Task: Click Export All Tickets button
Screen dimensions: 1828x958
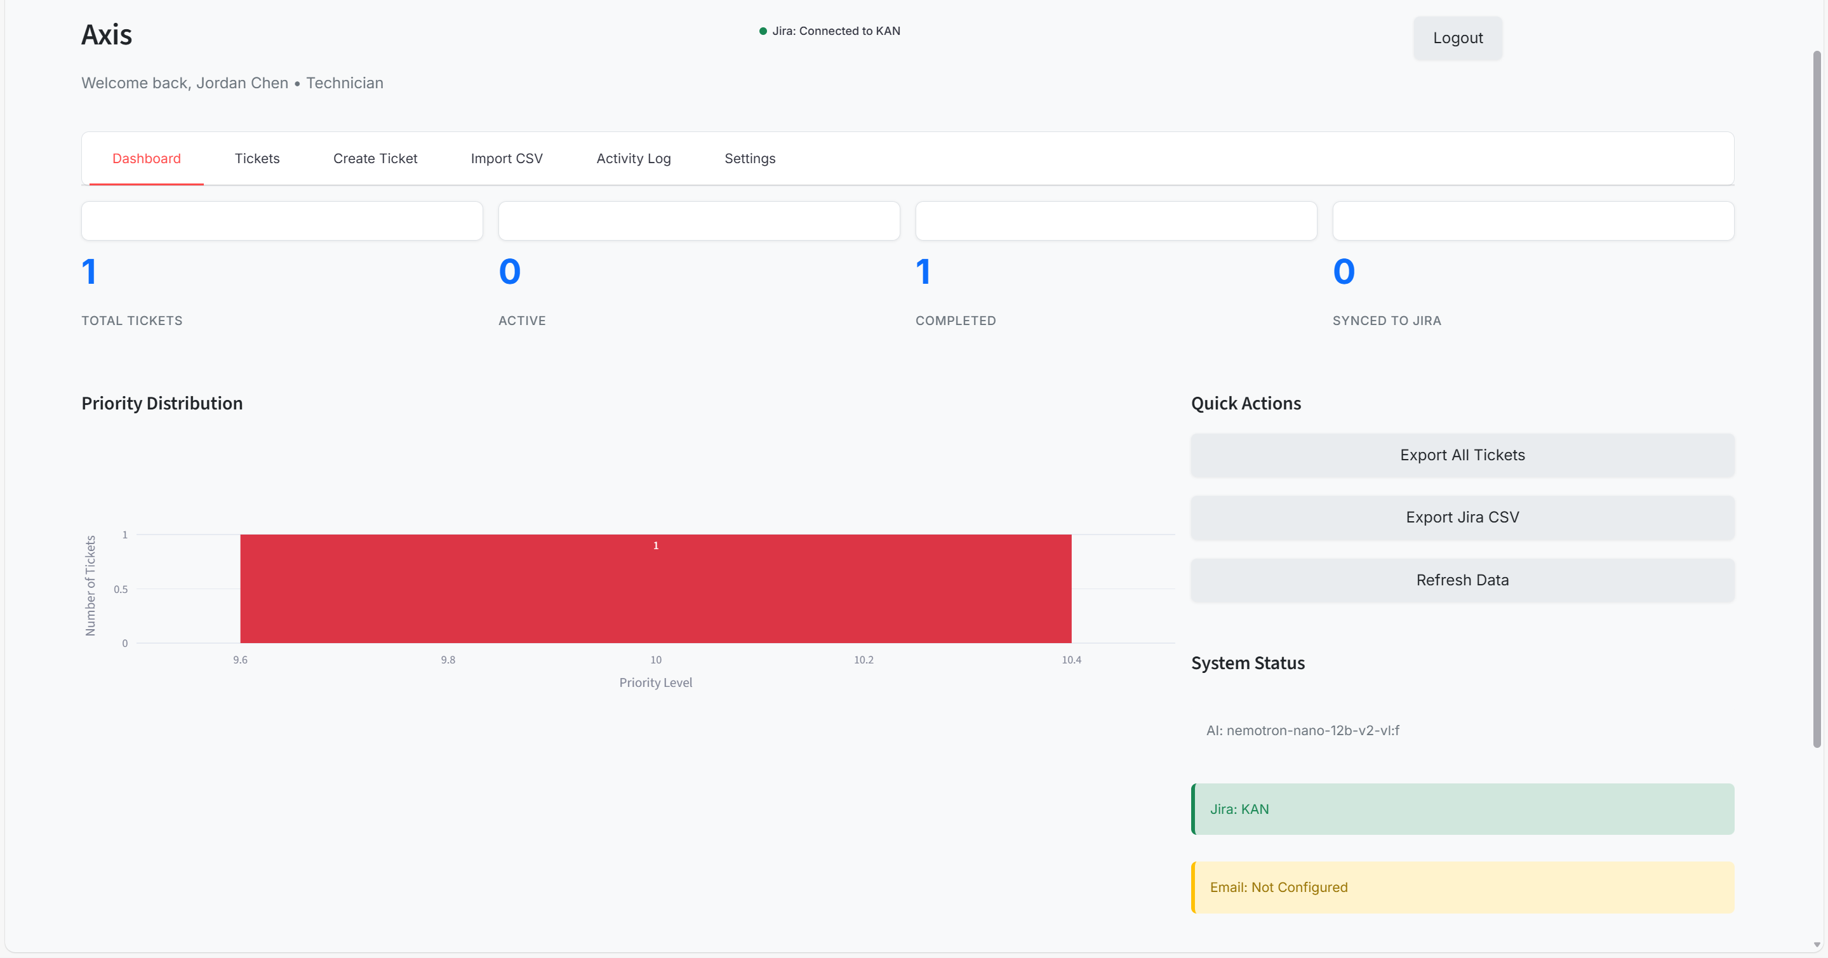Action: [1462, 455]
